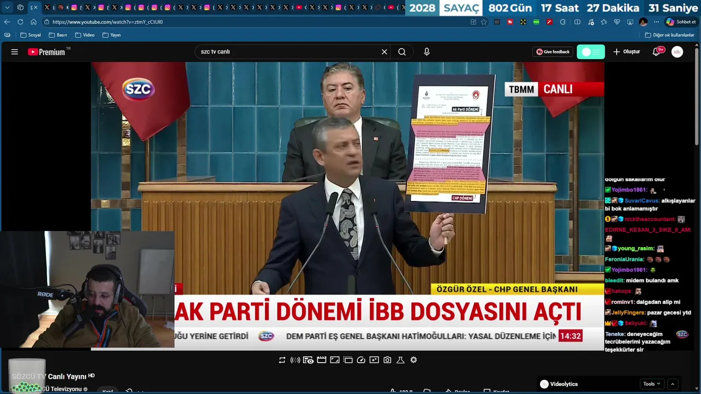Enable cinema clapperboard mode

[321, 360]
